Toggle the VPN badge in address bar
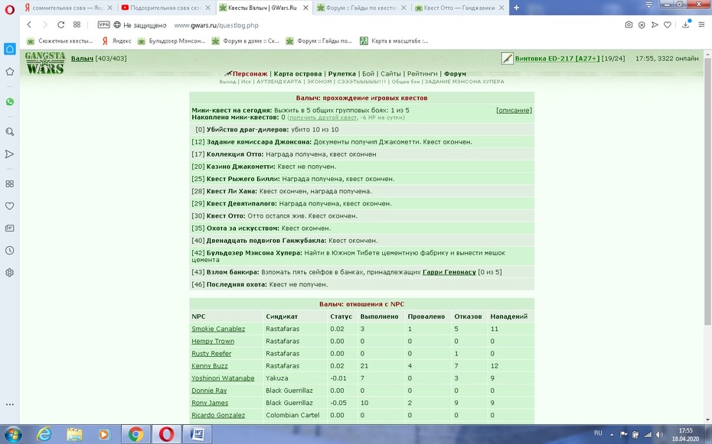The width and height of the screenshot is (712, 444). [103, 25]
